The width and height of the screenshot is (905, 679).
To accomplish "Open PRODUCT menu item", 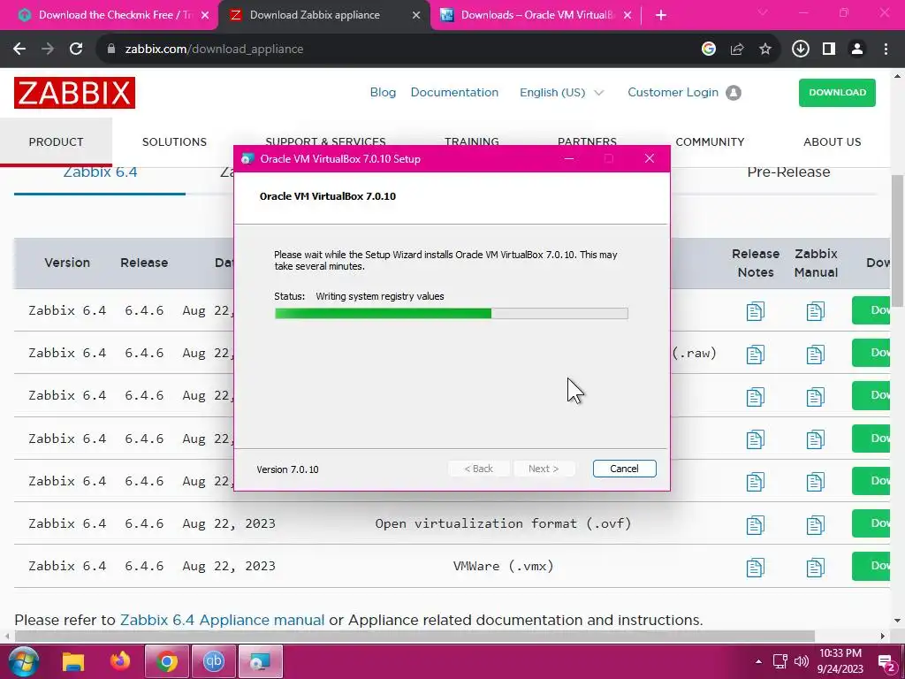I will click(x=56, y=141).
